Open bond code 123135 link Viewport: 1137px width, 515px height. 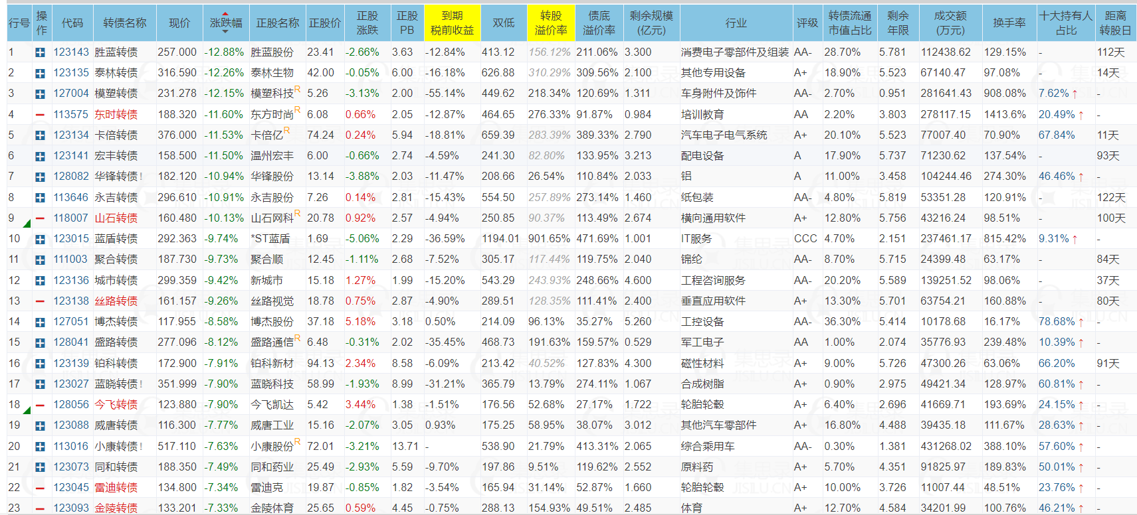(x=71, y=73)
